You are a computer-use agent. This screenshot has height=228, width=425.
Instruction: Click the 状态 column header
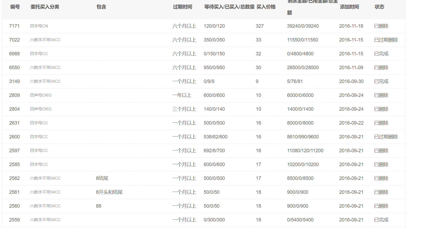point(379,7)
